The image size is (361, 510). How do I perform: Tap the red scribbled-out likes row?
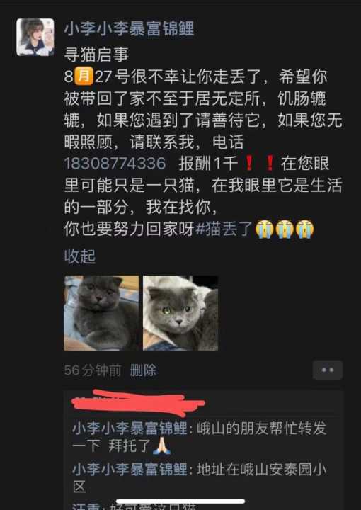pyautogui.click(x=138, y=404)
